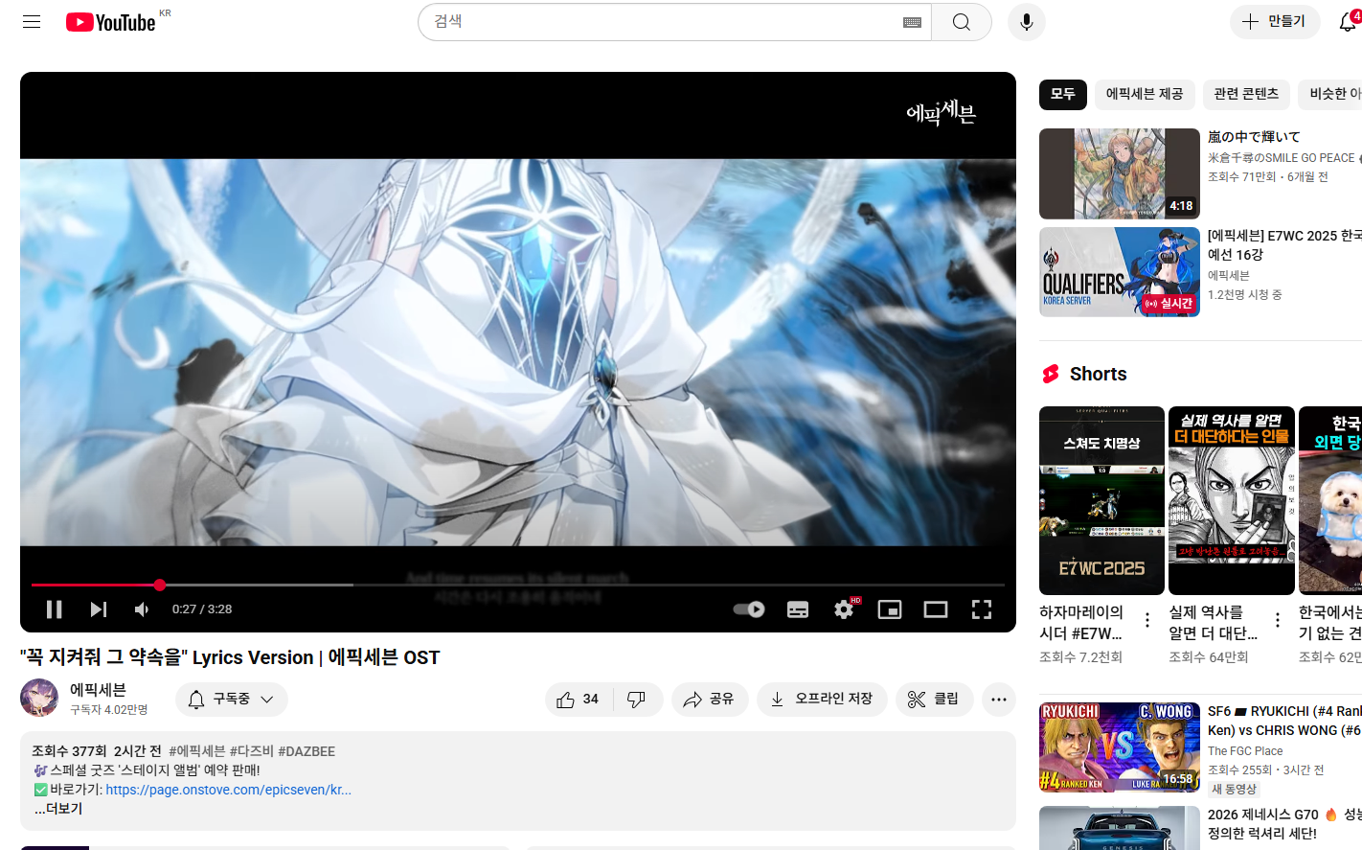Mute the video volume
The height and width of the screenshot is (850, 1362).
pyautogui.click(x=142, y=609)
